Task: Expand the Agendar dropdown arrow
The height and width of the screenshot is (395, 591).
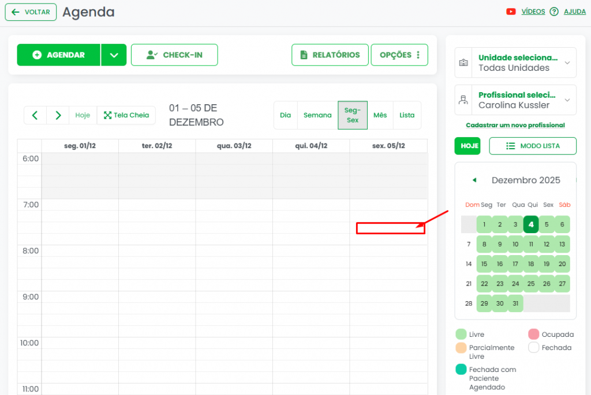Action: tap(114, 55)
